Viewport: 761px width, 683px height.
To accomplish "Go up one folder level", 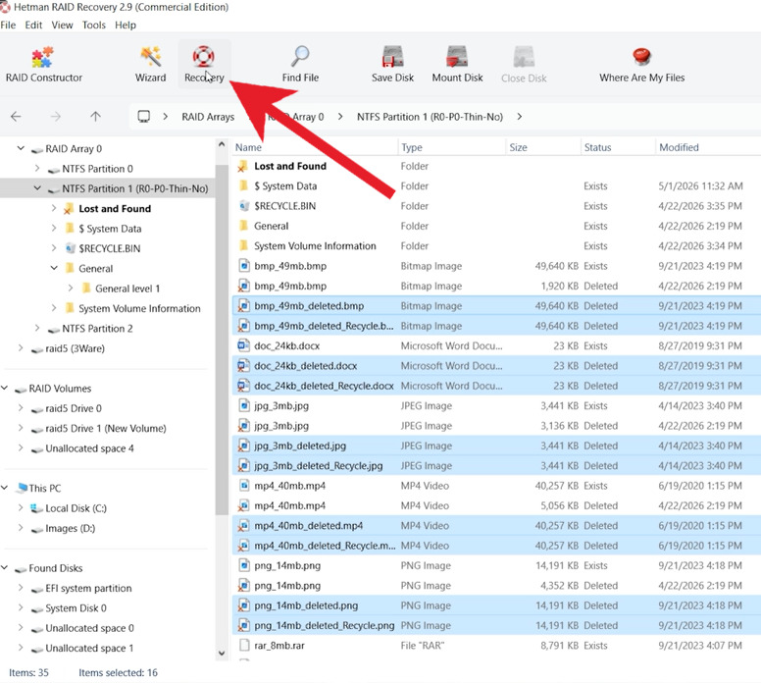I will (x=95, y=117).
